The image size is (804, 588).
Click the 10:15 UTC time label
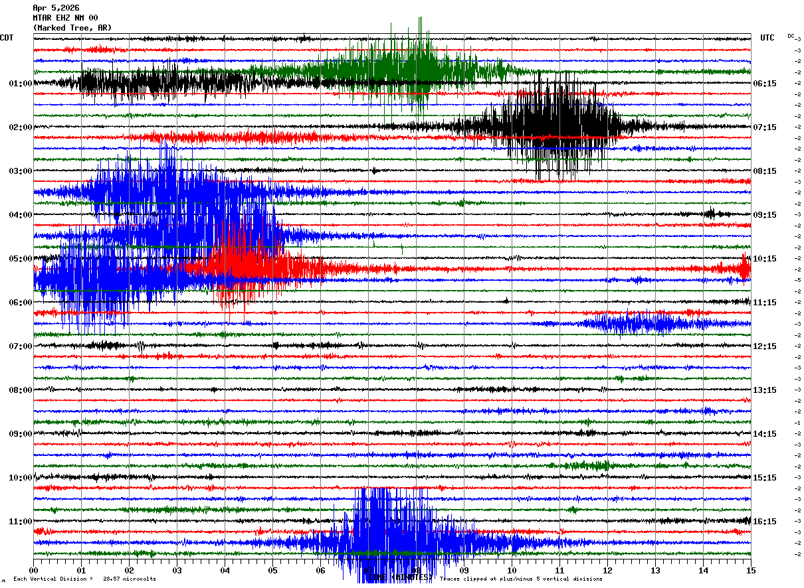765,259
